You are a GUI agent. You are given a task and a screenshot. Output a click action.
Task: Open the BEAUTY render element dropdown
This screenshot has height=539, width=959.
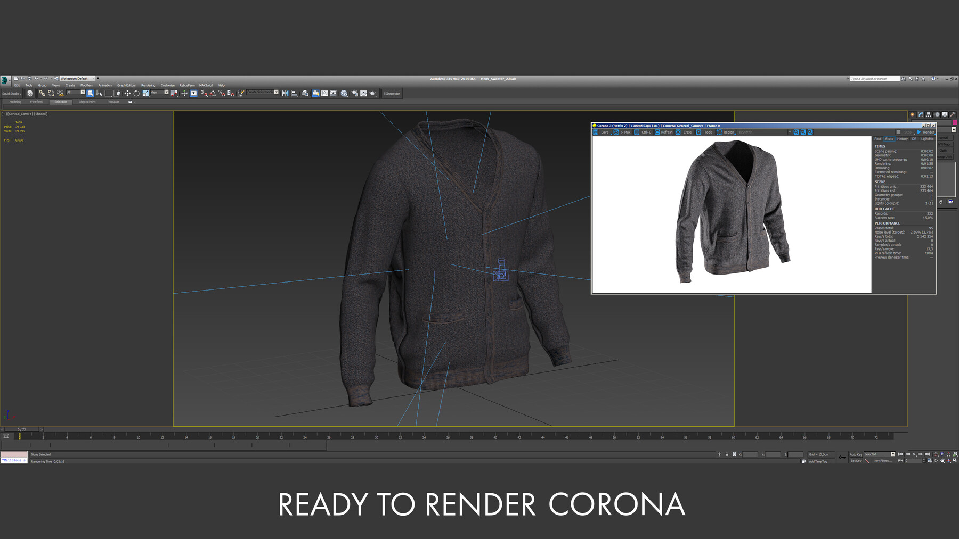point(765,132)
